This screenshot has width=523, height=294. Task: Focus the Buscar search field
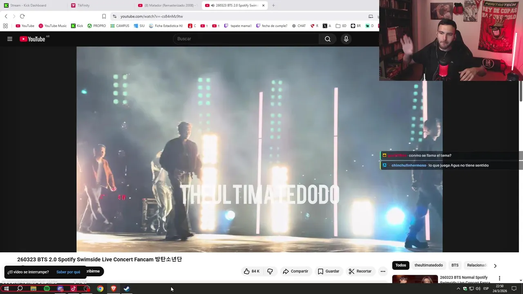coord(246,39)
